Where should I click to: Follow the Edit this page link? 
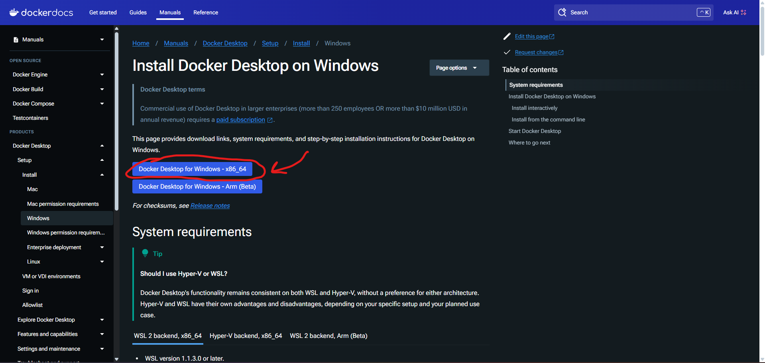pyautogui.click(x=535, y=36)
